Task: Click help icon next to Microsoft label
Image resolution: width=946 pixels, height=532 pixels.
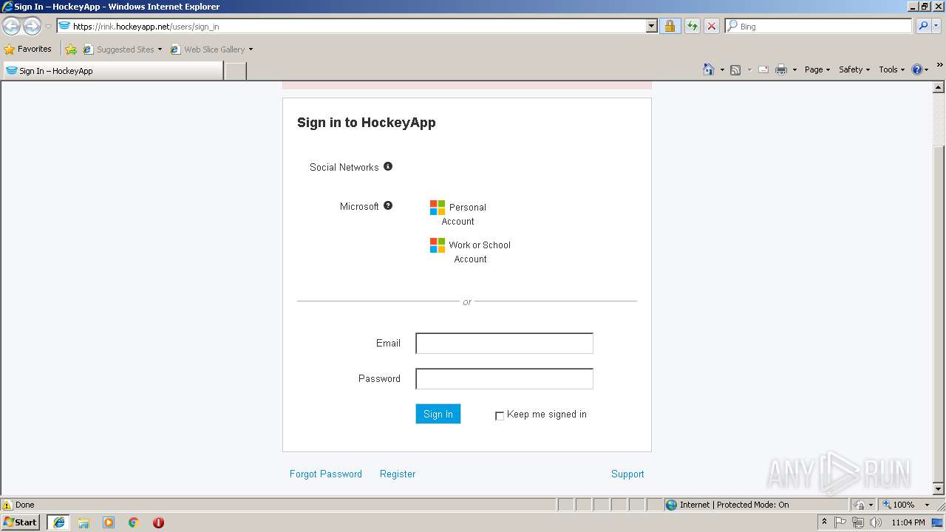Action: pos(388,205)
